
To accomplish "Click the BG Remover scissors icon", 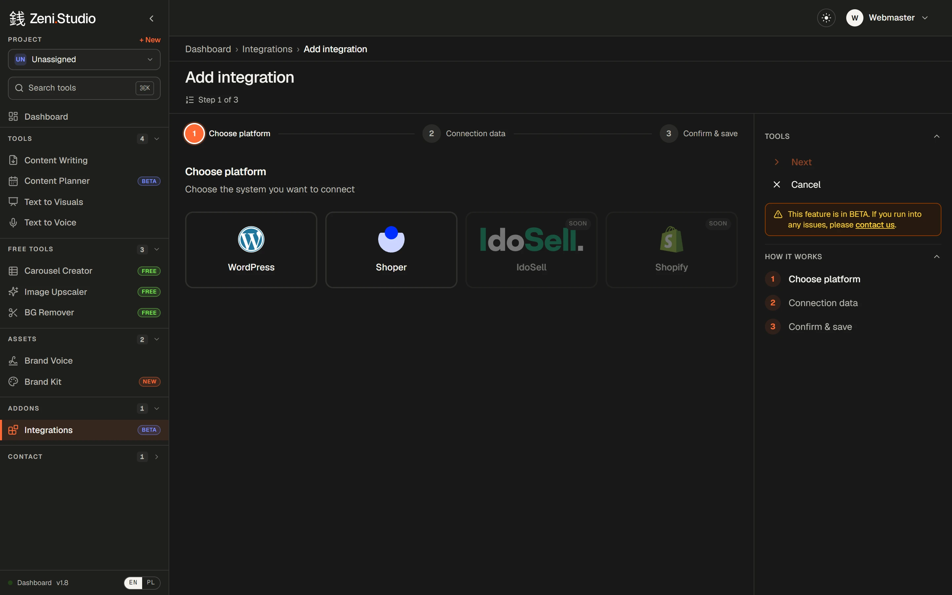I will [13, 312].
